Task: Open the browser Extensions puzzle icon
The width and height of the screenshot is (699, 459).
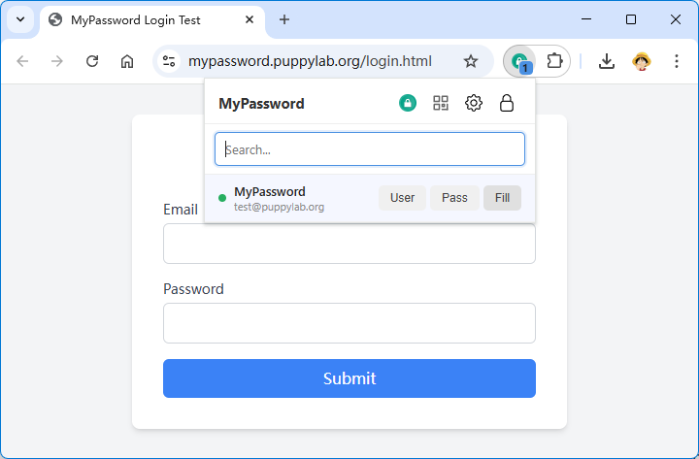Action: [x=554, y=61]
